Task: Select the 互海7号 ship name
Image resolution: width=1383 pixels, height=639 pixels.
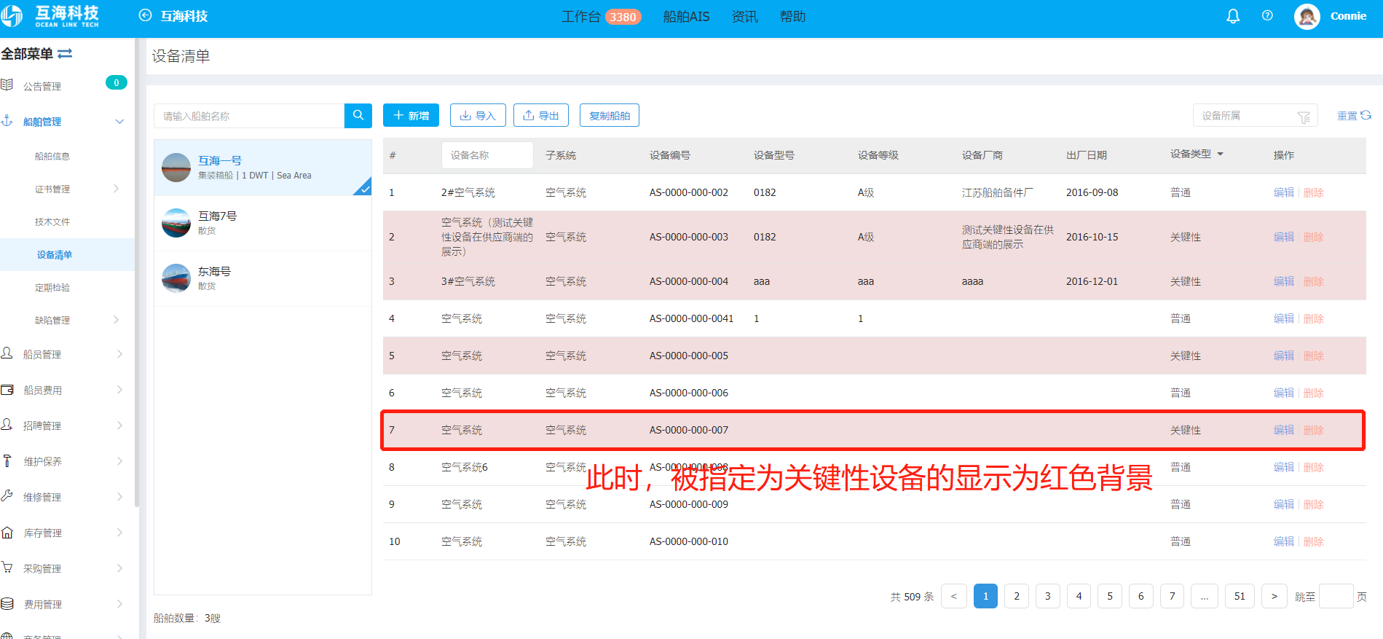Action: click(x=217, y=216)
